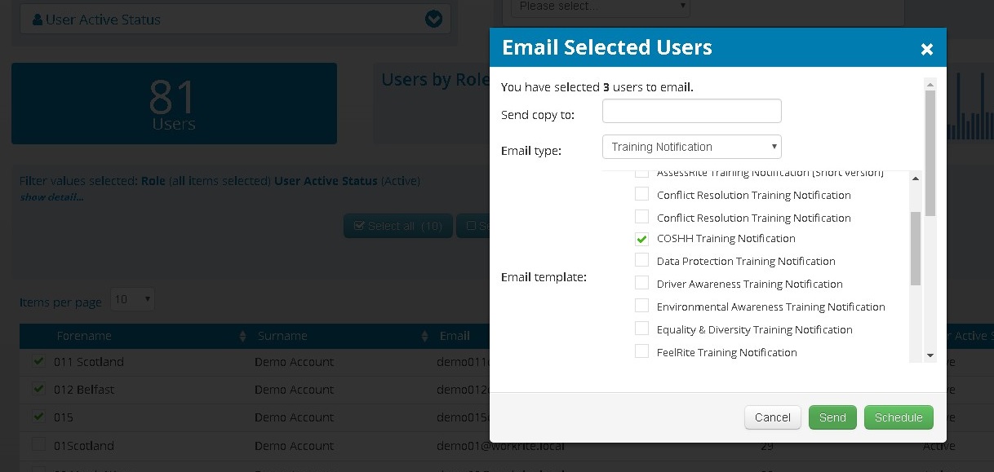Viewport: 994px width, 472px height.
Task: Check Data Protection Training Notification
Action: 641,262
